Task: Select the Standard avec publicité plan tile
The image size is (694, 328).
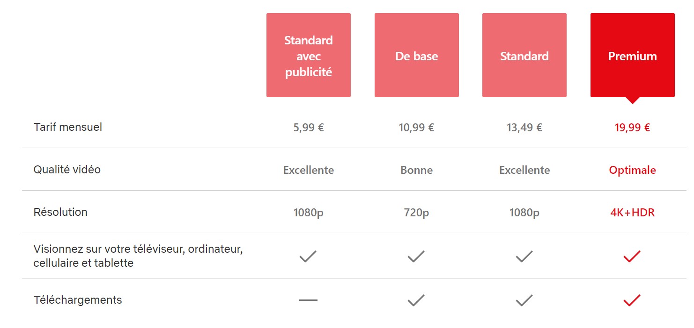Action: point(309,55)
